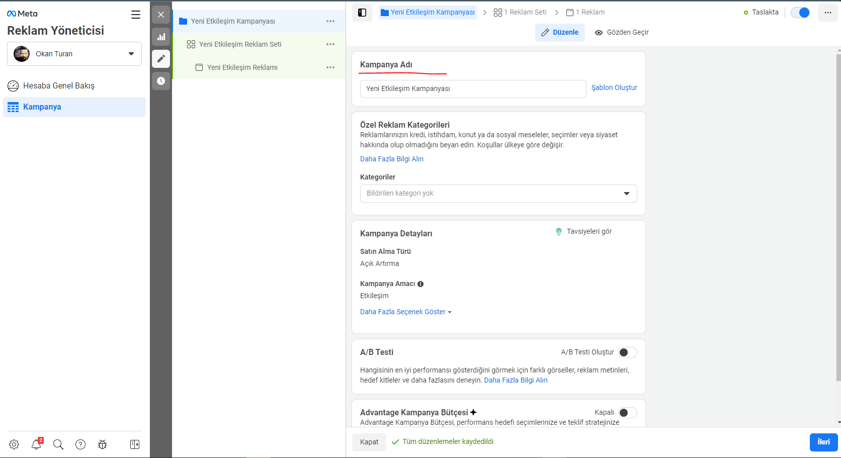Select the pencil edit icon in side strip
The height and width of the screenshot is (458, 841).
point(161,59)
